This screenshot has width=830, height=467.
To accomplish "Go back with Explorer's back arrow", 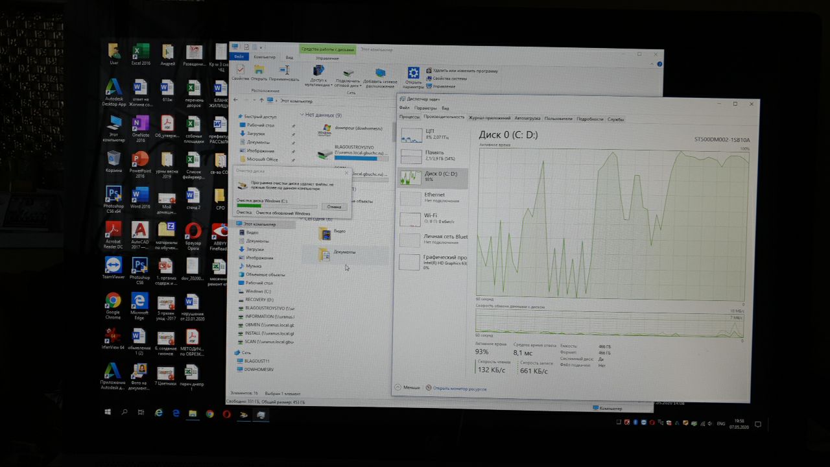I will click(x=236, y=101).
